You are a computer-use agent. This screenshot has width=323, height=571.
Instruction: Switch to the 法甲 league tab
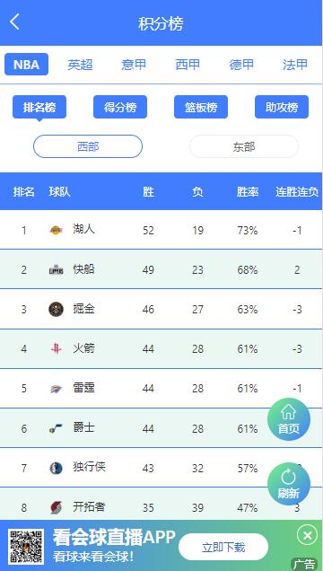[x=295, y=65]
